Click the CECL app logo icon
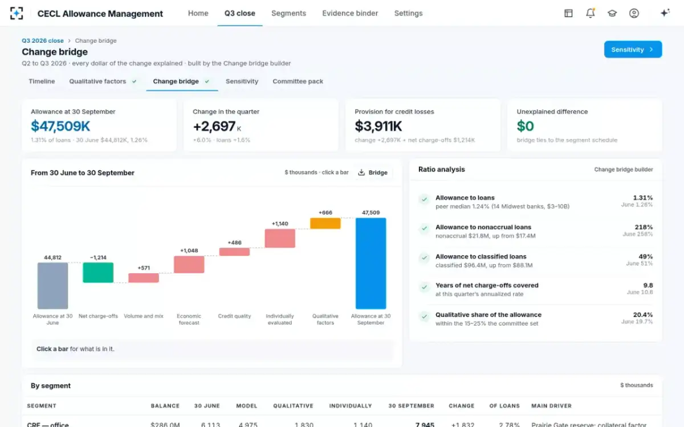Image resolution: width=684 pixels, height=427 pixels. (17, 13)
